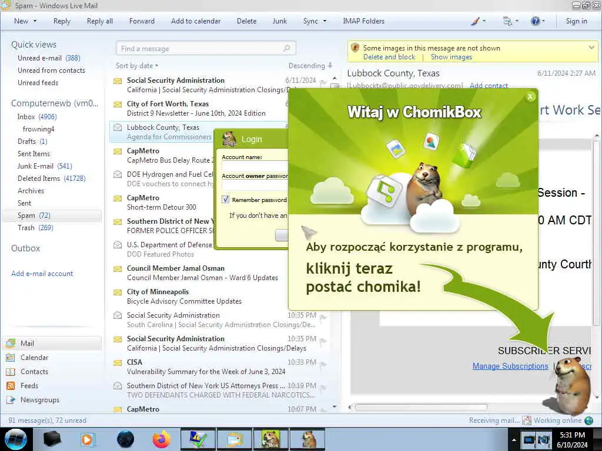Viewport: 602px width, 451px height.
Task: Open the Calendar view icon
Action: point(11,358)
